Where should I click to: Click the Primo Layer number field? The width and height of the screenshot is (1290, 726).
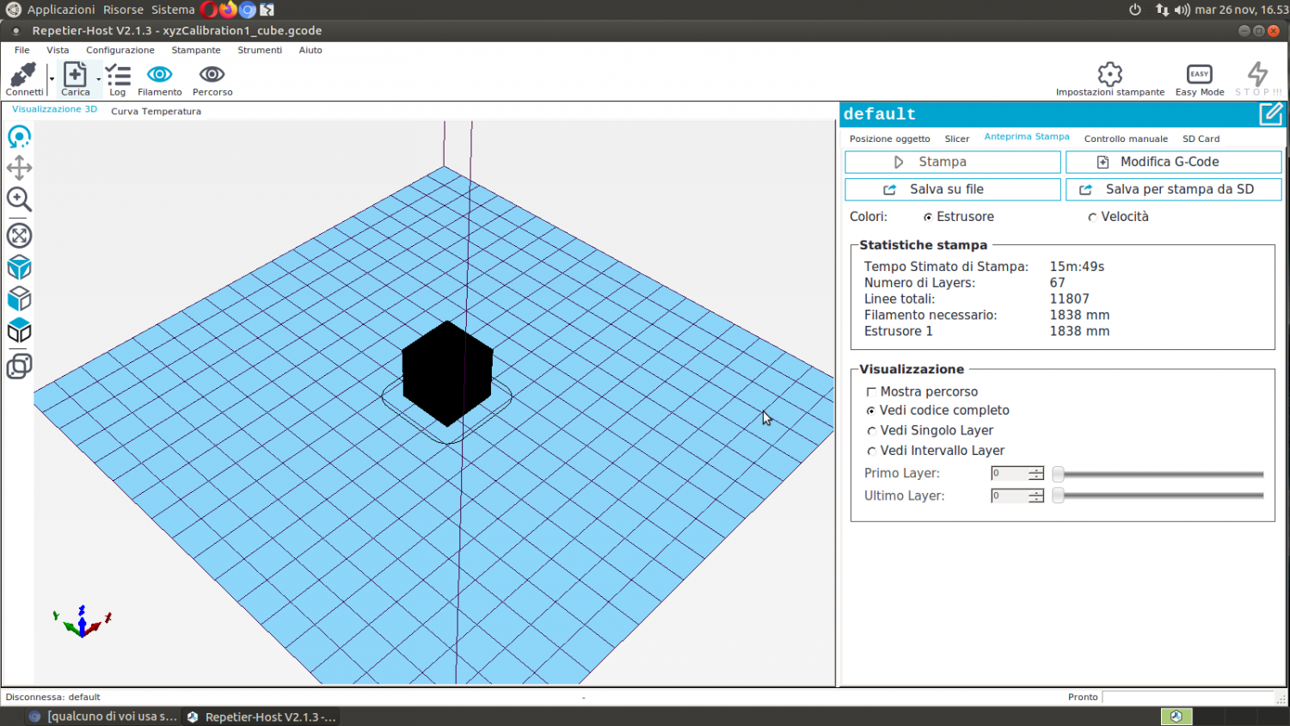point(1010,473)
